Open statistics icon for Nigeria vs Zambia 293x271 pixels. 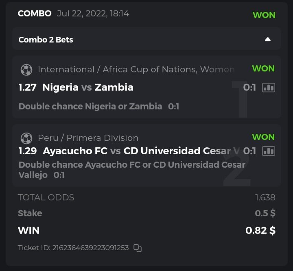point(269,87)
